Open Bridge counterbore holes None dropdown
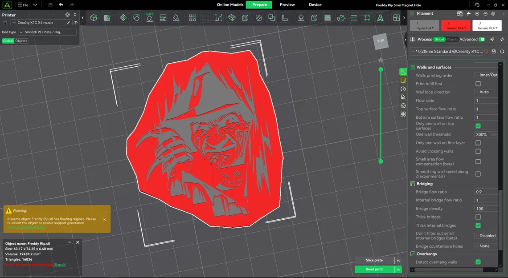Image resolution: width=508 pixels, height=278 pixels. point(486,246)
